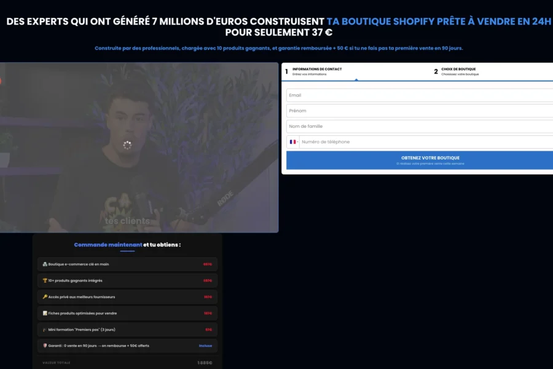Screen dimensions: 553x369
Task: Click the '10+ produits gagnants intégrés' text
Action: click(75, 280)
